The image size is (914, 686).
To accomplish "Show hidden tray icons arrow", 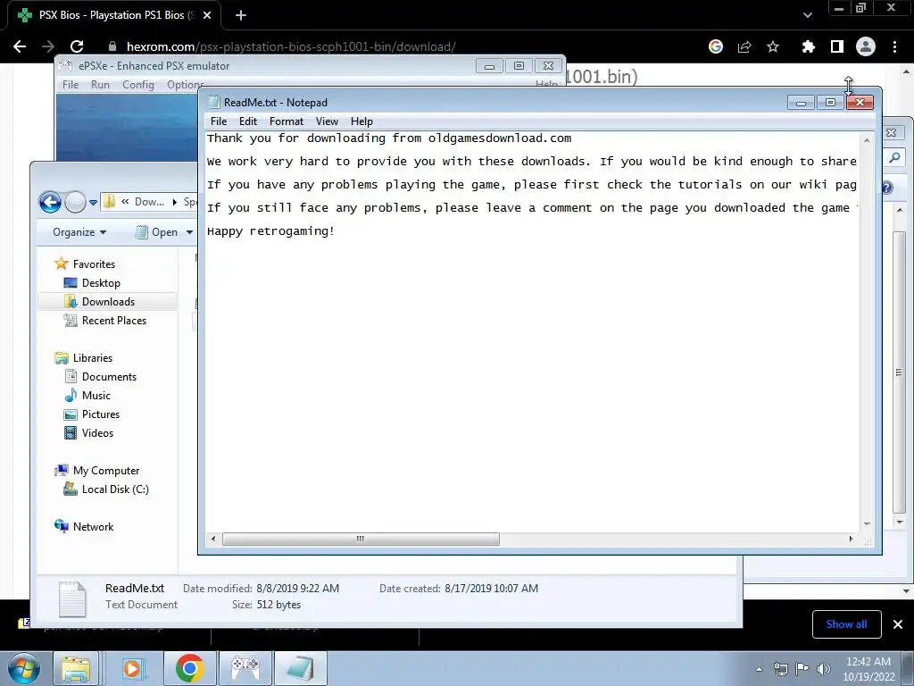I will click(759, 669).
